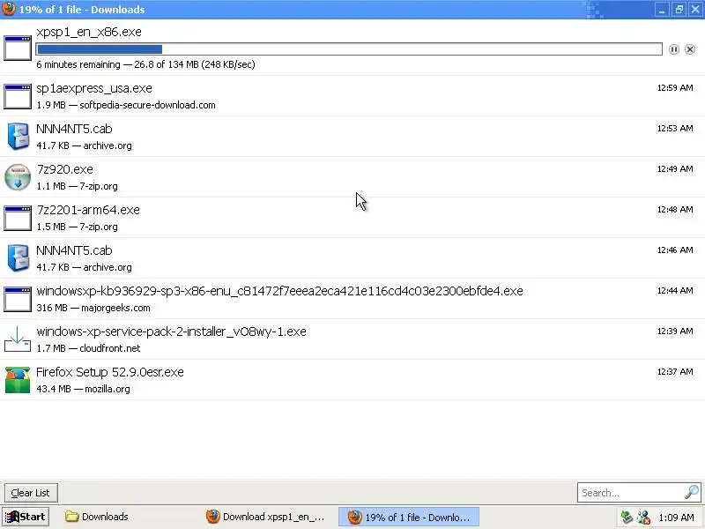Switch to Download xpsp1_en_ Firefox window

[x=265, y=517]
